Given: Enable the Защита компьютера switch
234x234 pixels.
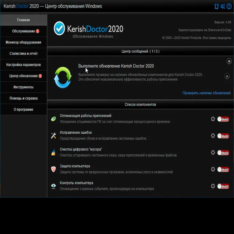Looking at the screenshot, I should (x=223, y=169).
